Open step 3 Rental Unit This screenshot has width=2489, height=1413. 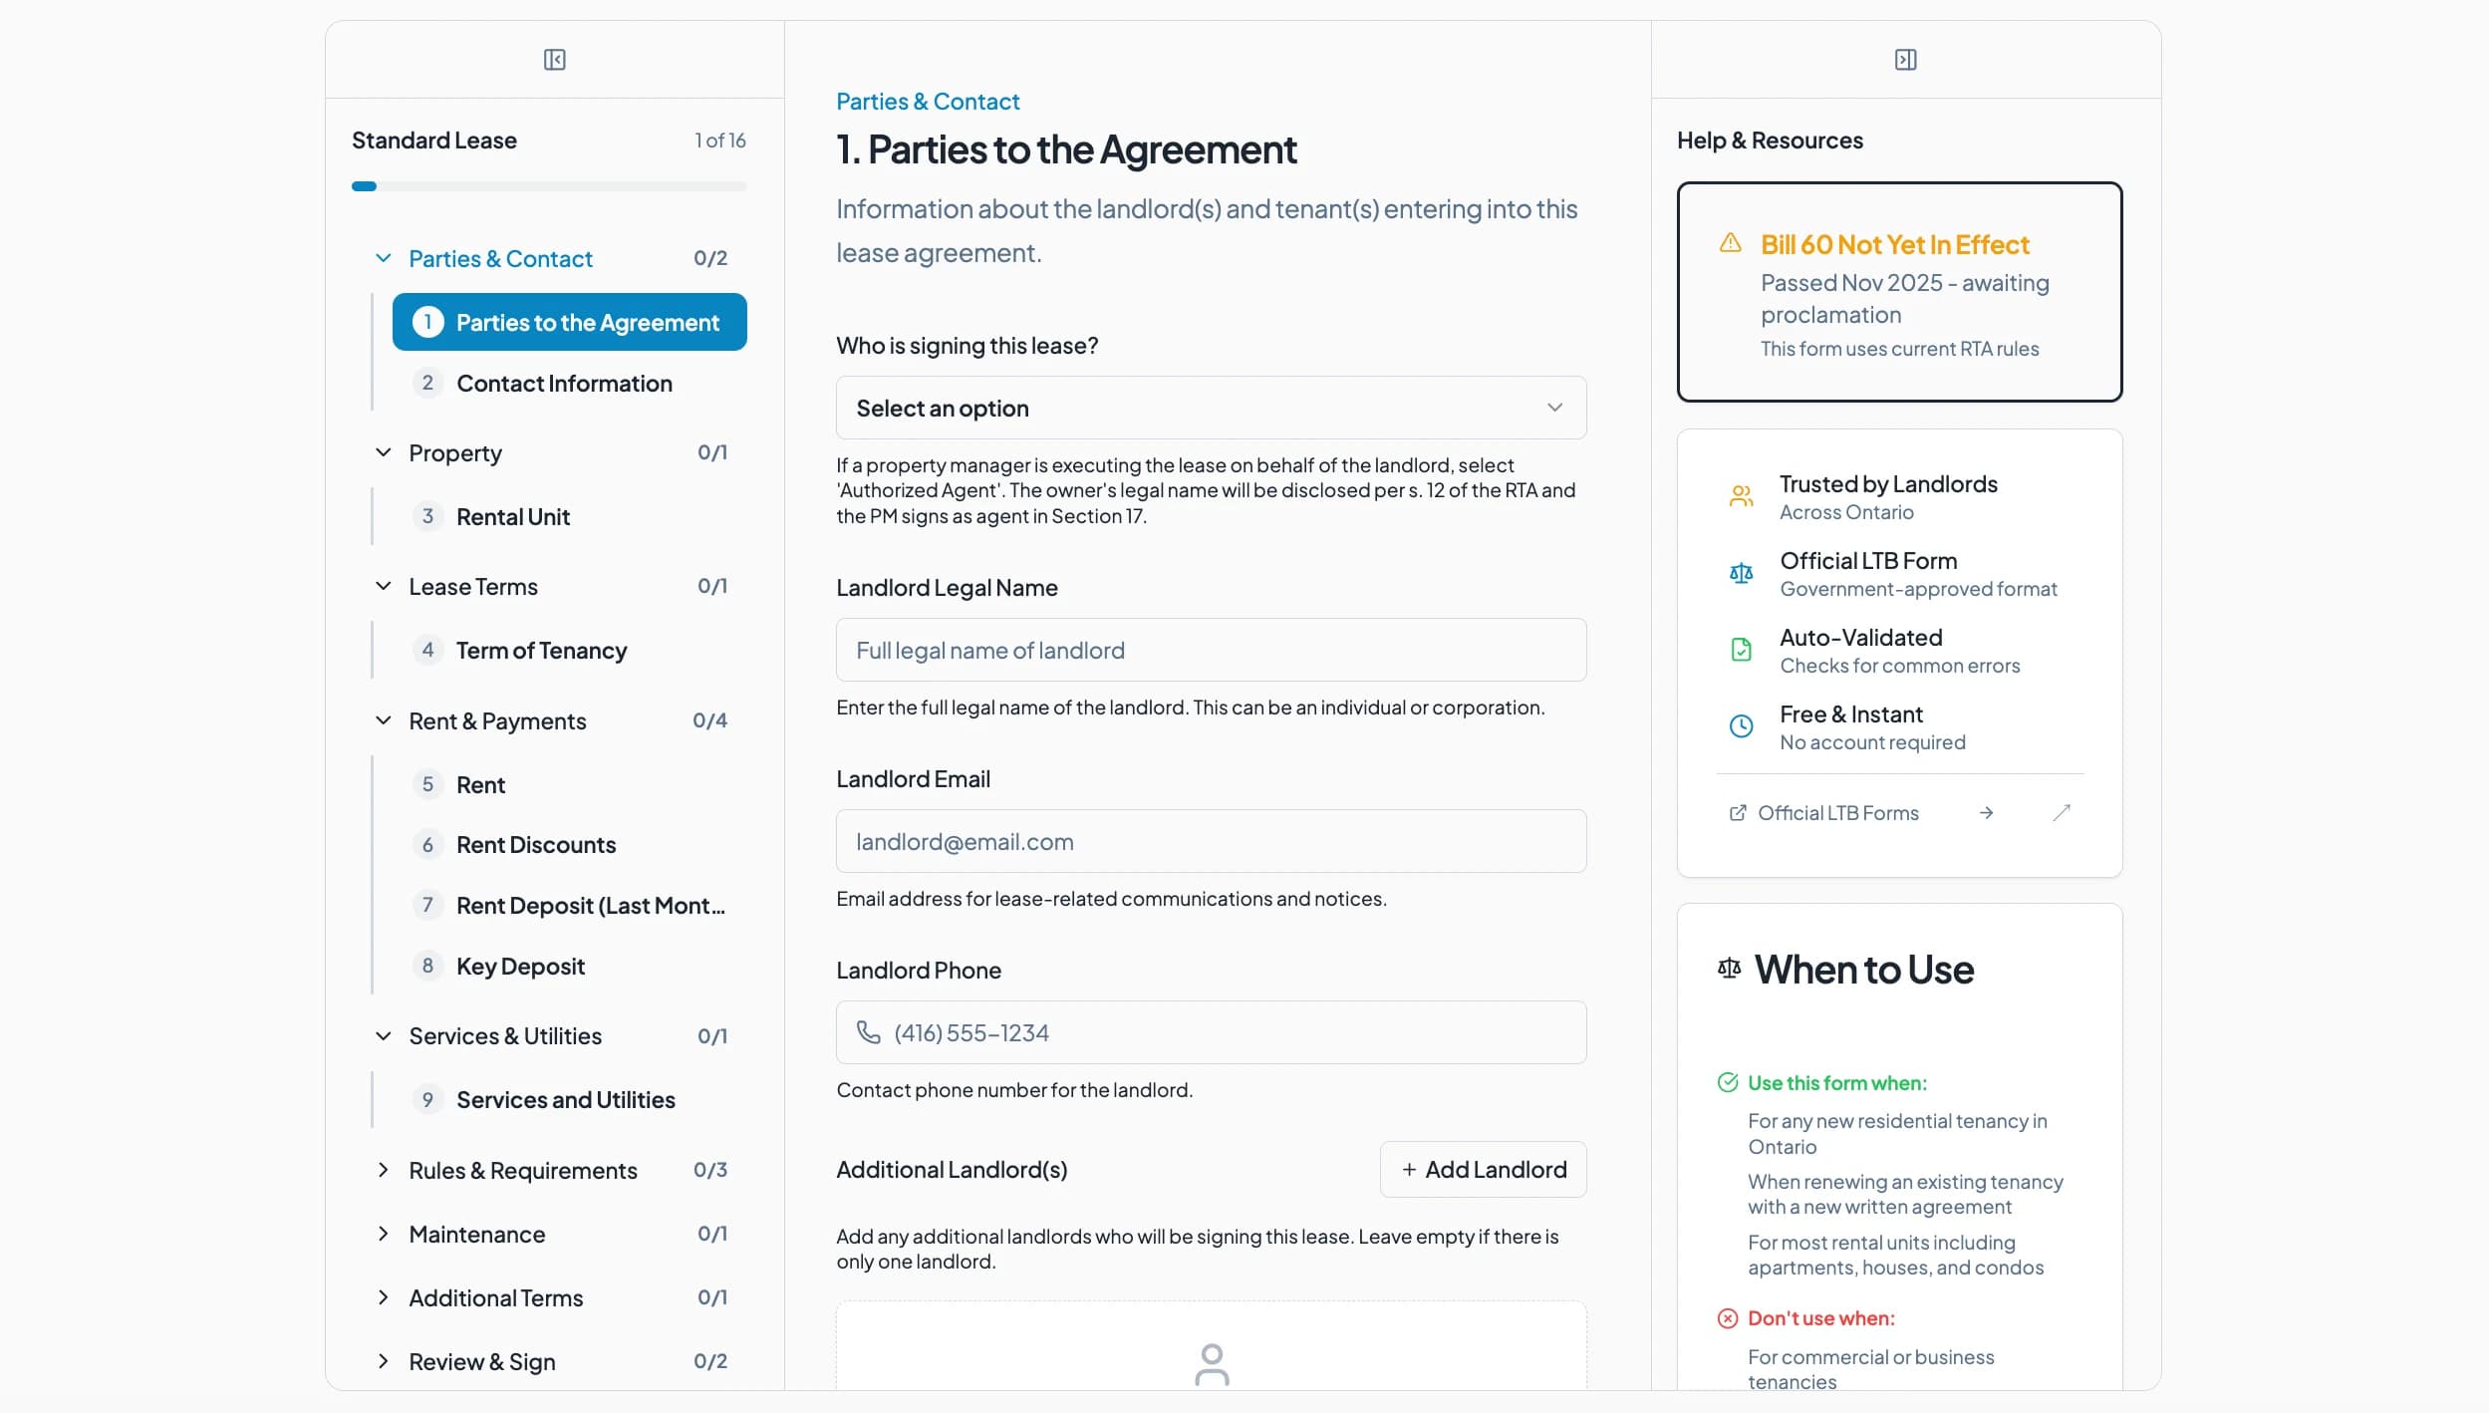pyautogui.click(x=569, y=516)
